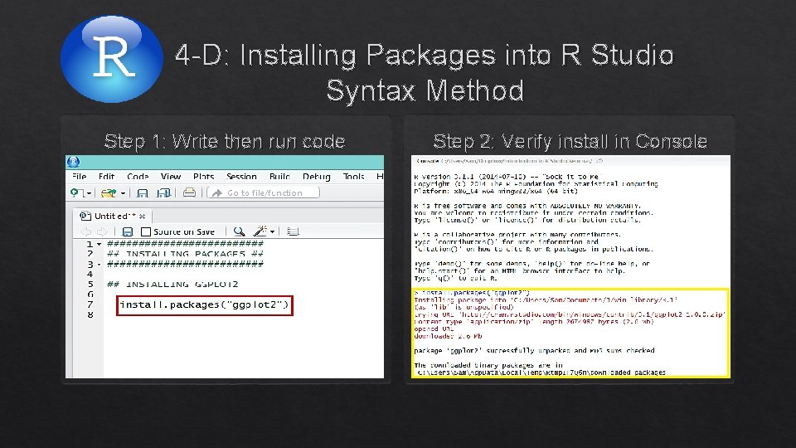This screenshot has height=448, width=796.
Task: Click 'The downloaded binary packages are in' line
Action: [488, 365]
